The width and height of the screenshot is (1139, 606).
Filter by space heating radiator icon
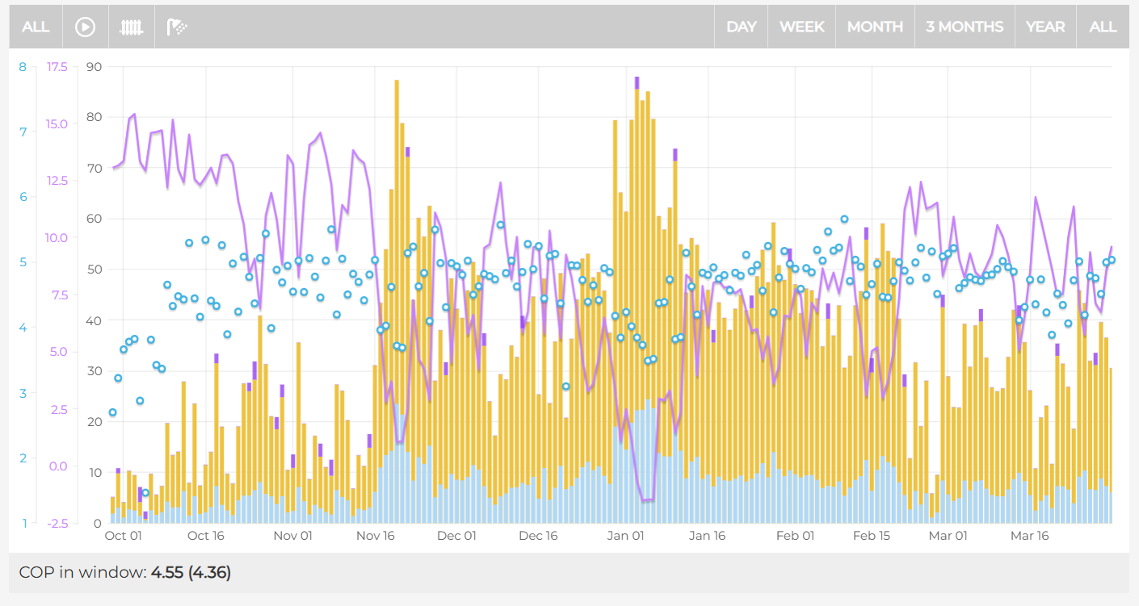(x=132, y=27)
